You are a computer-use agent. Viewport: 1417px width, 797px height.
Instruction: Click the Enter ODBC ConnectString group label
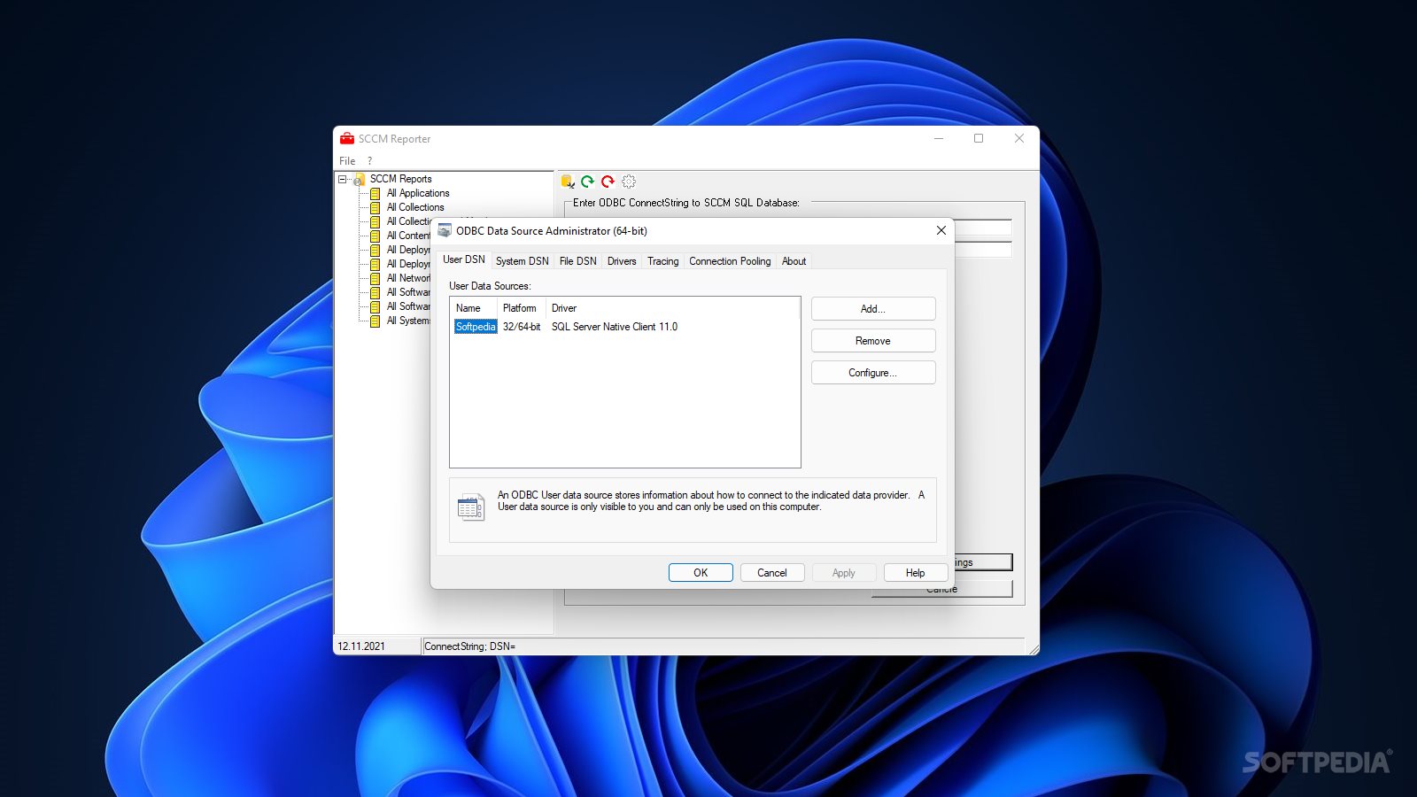685,203
